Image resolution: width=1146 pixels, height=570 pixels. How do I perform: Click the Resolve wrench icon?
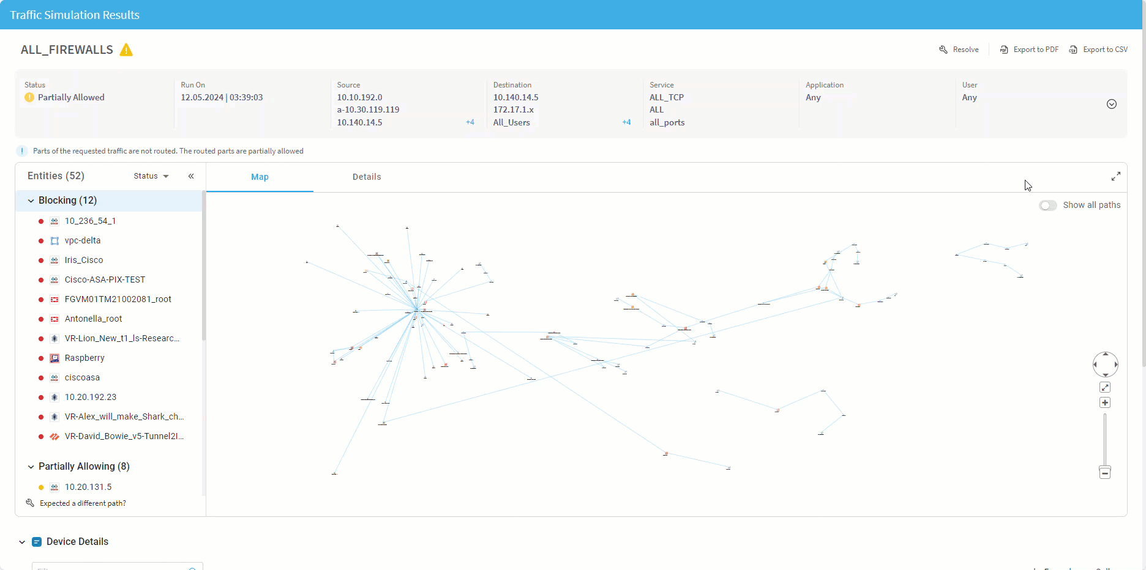(943, 50)
